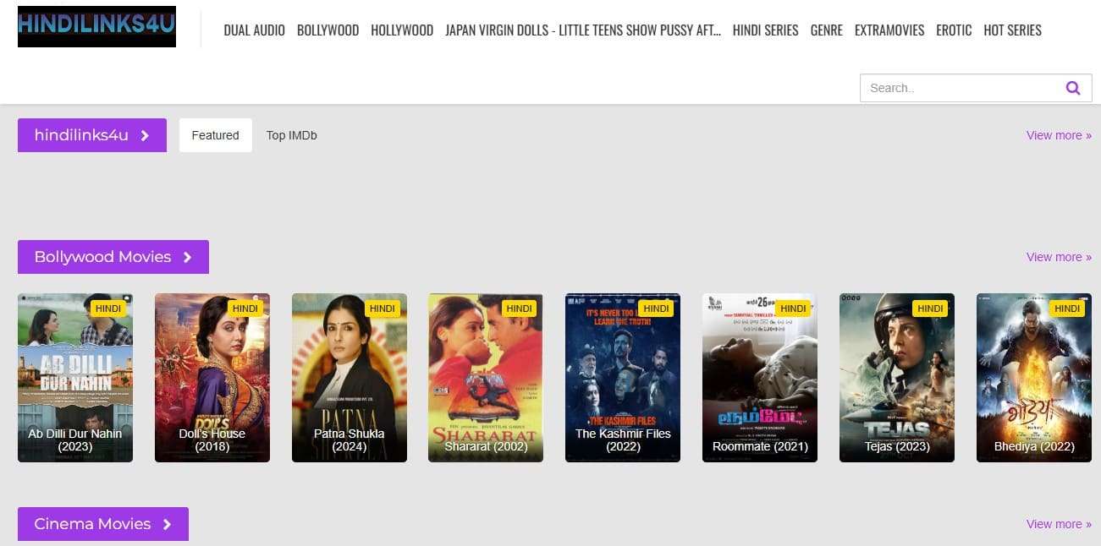Open The Kashmir Files (2022) poster
The height and width of the screenshot is (546, 1101).
(623, 378)
